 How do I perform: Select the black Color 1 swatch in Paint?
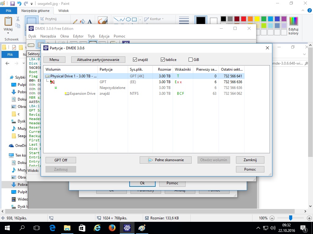coord(201,20)
